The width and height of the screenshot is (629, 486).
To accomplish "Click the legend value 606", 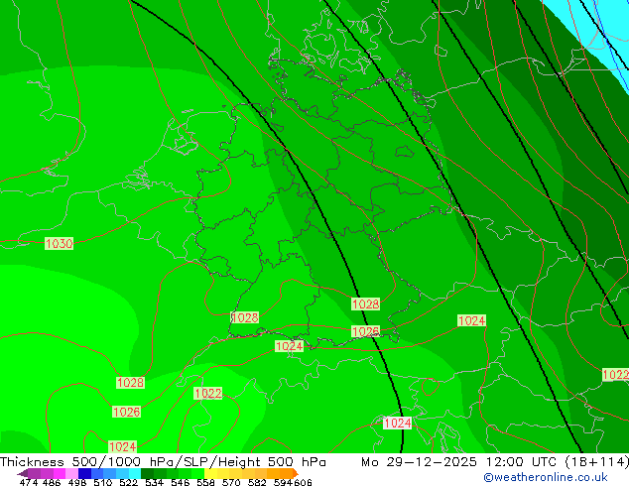I will pos(303,482).
